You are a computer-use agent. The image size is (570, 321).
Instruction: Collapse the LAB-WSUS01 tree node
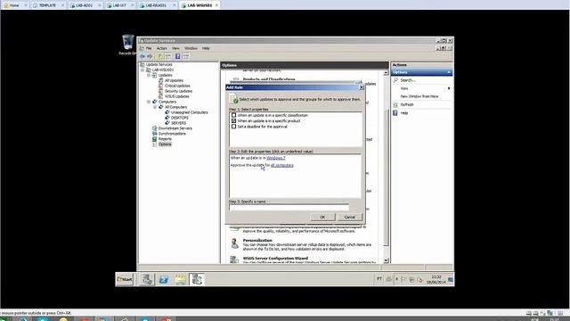tap(142, 70)
